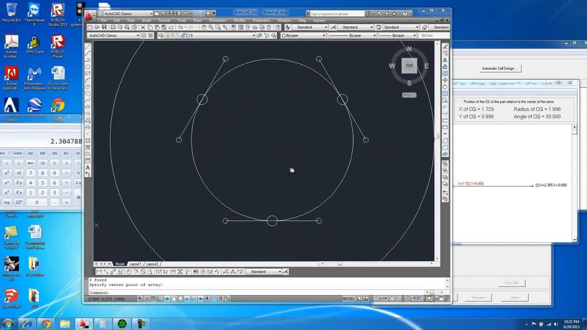
Task: Open the text style Standard dropdown
Action: coord(311,27)
